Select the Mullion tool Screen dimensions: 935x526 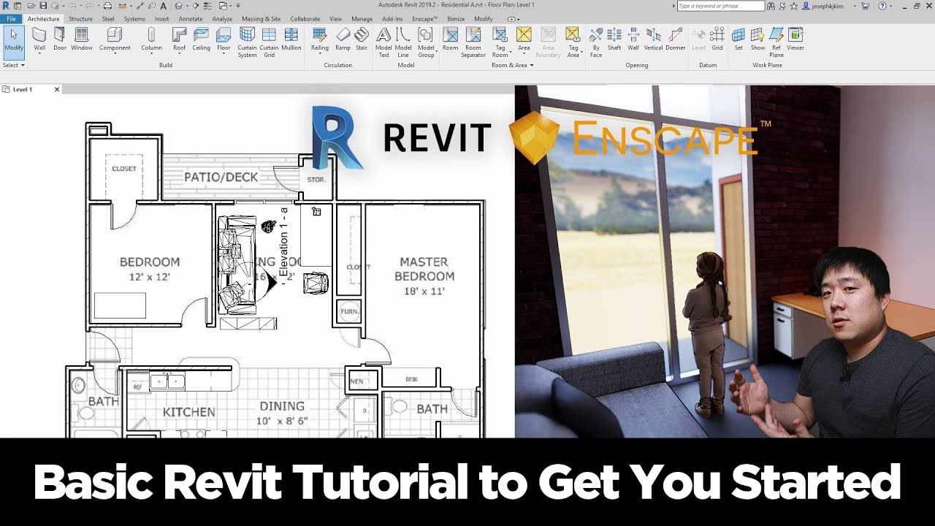click(291, 40)
